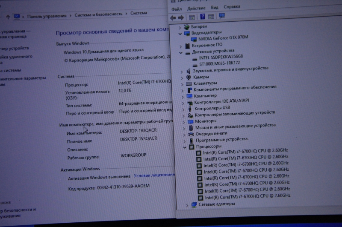
Task: Click the Сетевые адаптеры icon
Action: point(194,204)
